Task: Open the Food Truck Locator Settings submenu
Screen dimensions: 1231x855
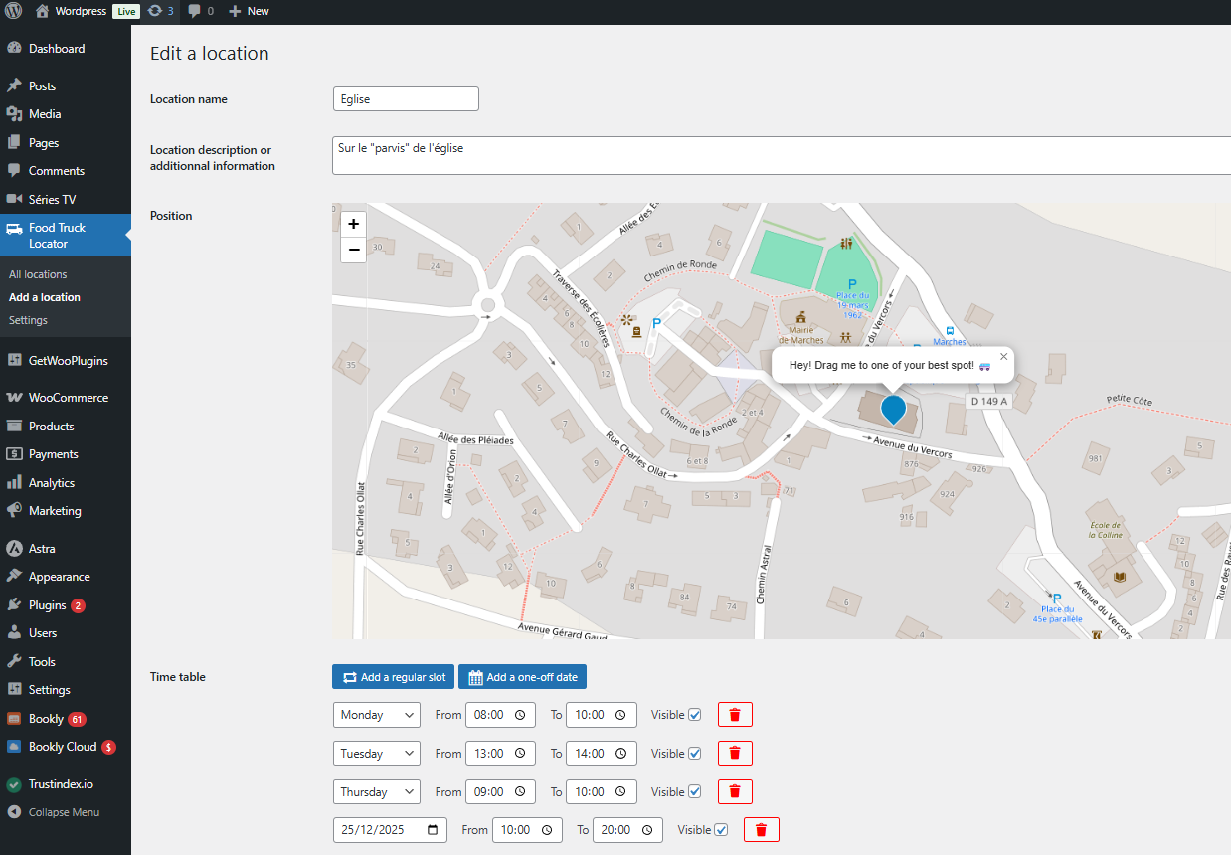Action: click(x=25, y=319)
